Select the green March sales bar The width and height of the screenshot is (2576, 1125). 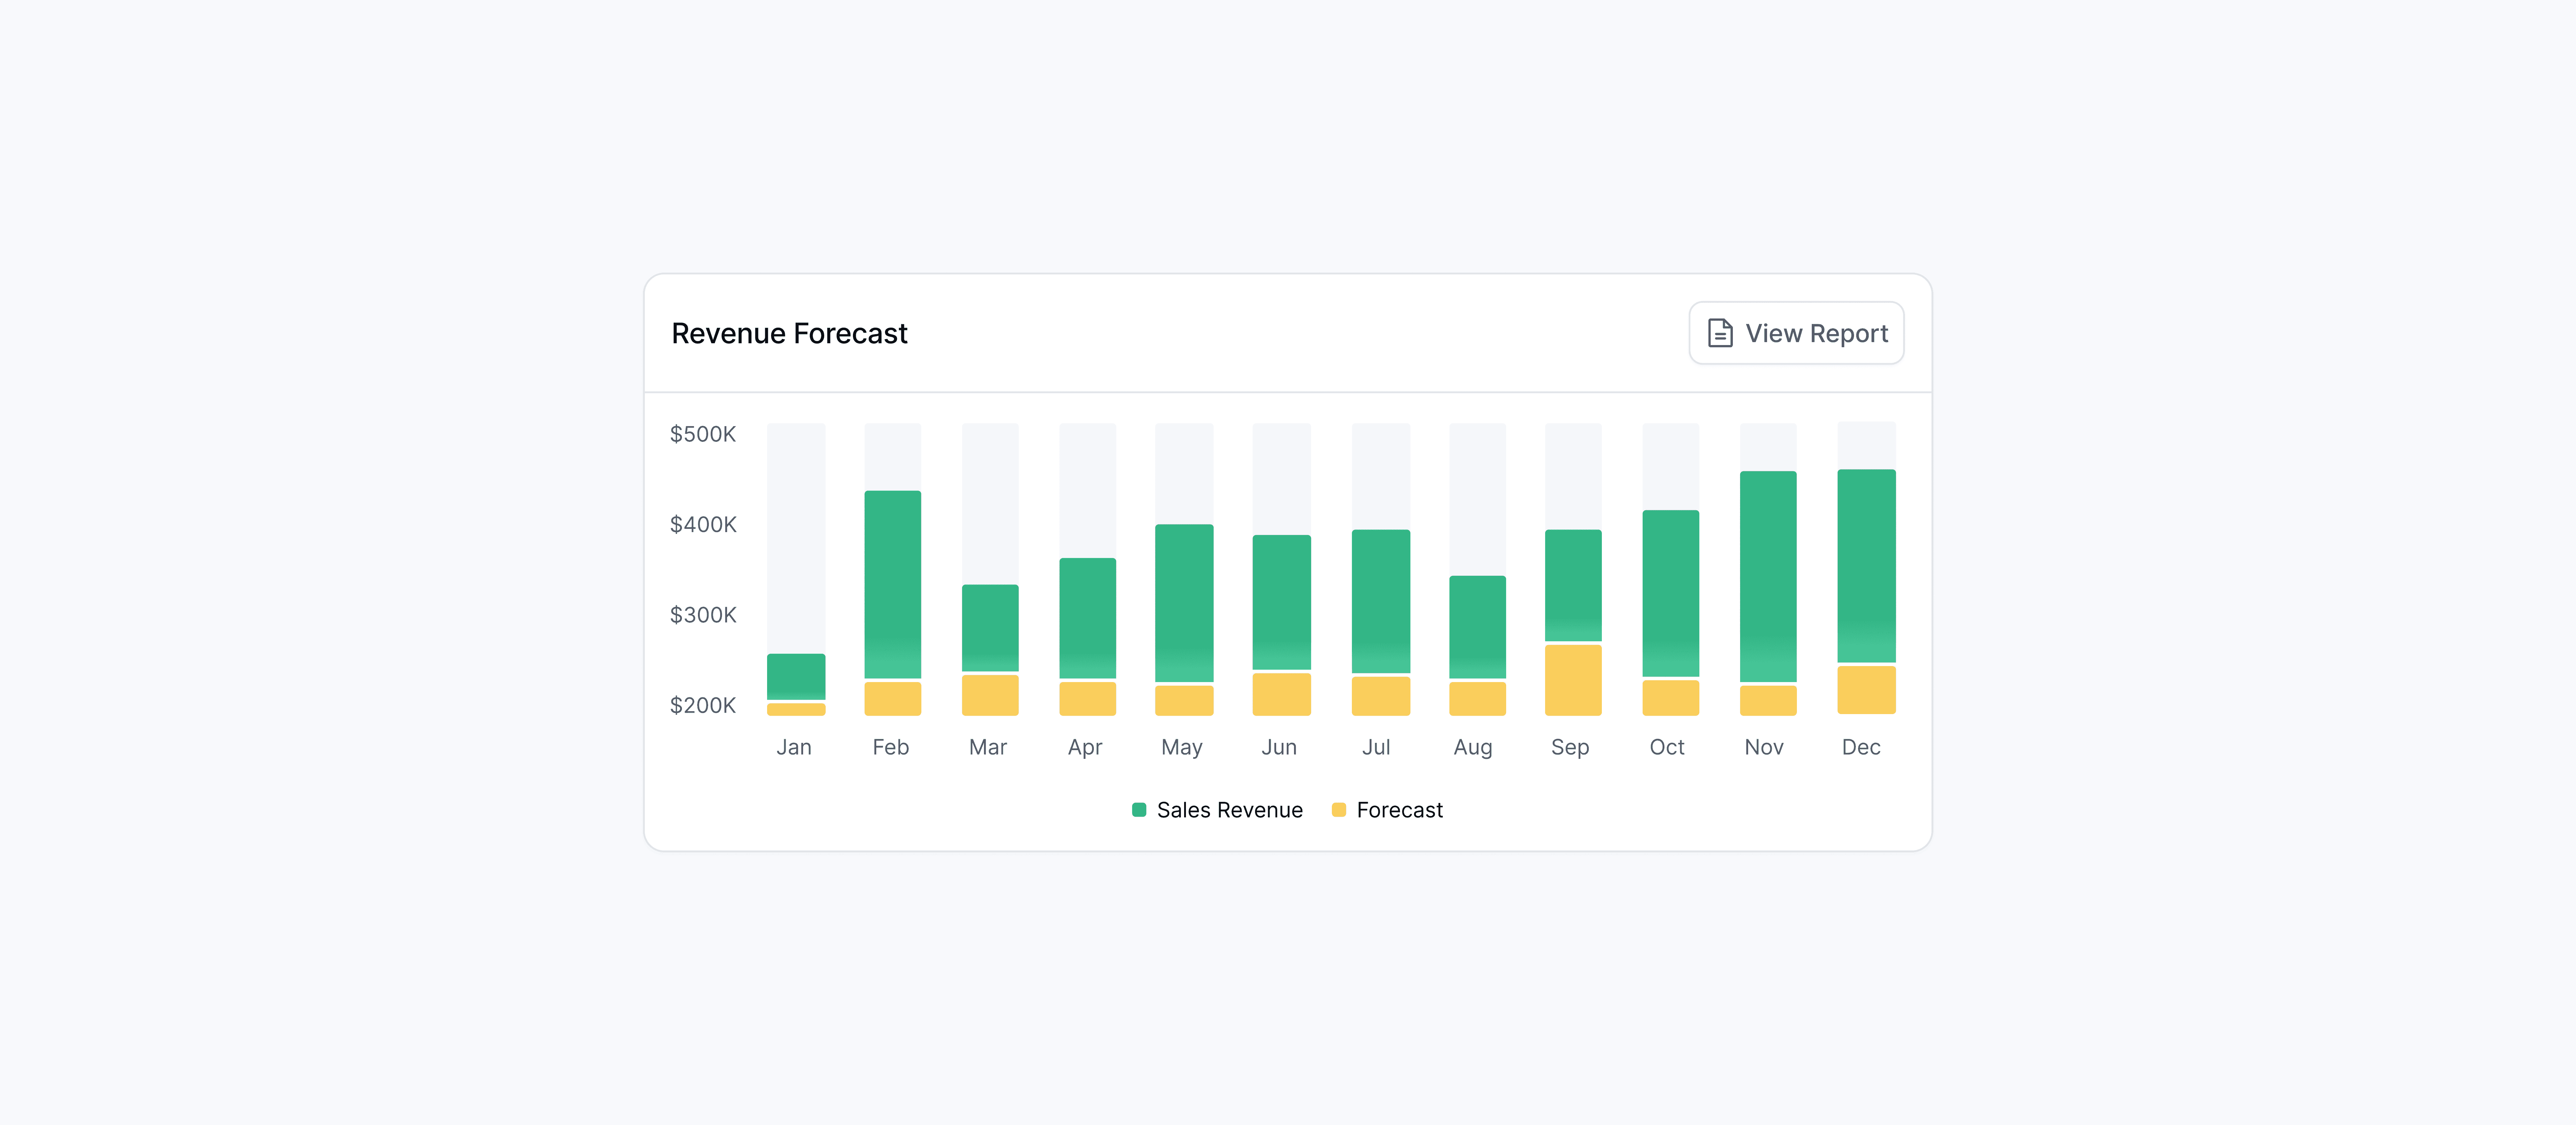pos(990,628)
